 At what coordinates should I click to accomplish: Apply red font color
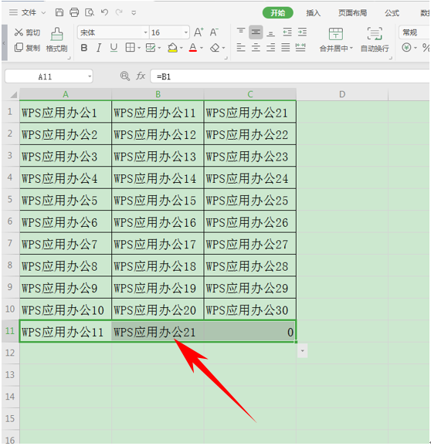193,48
